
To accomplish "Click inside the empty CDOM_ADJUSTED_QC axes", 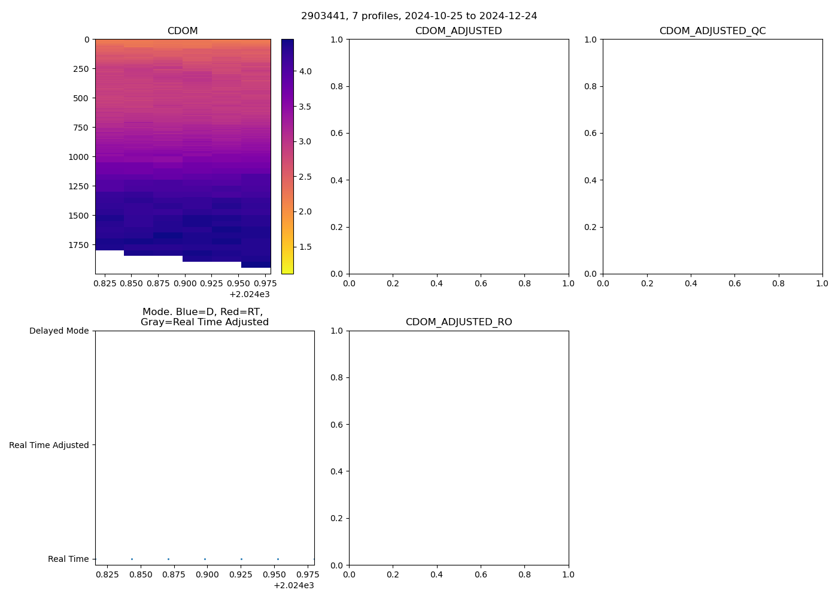I will click(x=712, y=156).
